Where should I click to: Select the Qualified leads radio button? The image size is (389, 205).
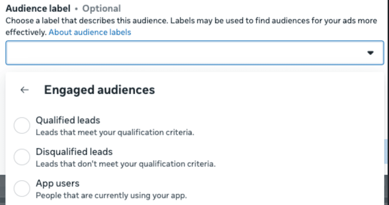(22, 125)
